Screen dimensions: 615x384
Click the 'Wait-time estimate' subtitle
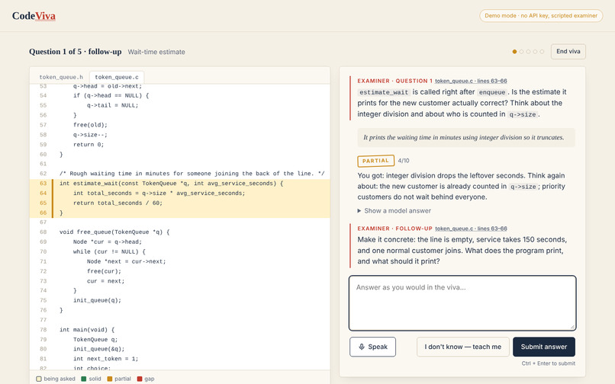click(156, 52)
